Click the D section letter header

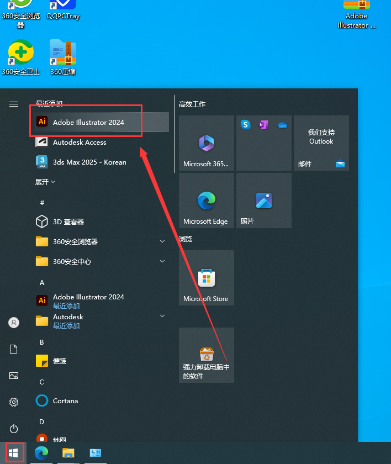[42, 421]
